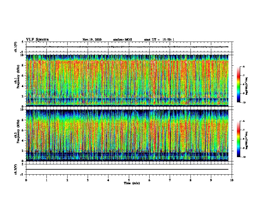Click the ch.3 voltage waveform panel

pyautogui.click(x=129, y=169)
